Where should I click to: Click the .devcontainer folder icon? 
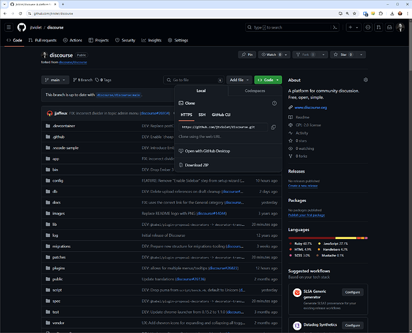point(48,126)
